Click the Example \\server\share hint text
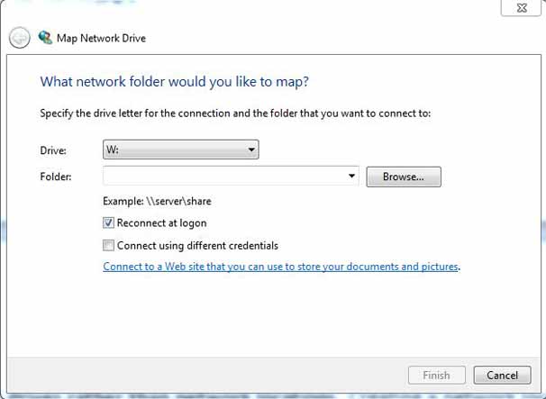Viewport: 546px width, 399px height. [x=157, y=201]
